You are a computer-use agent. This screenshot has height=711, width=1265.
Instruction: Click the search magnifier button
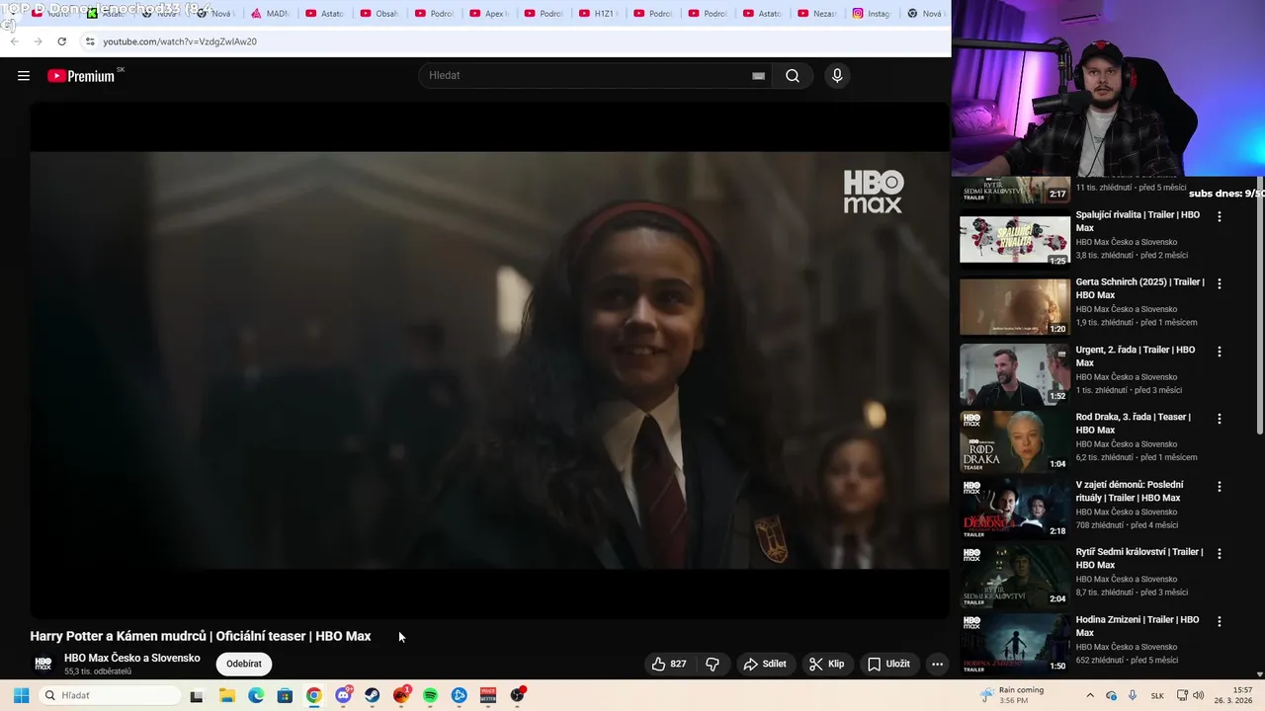point(793,76)
